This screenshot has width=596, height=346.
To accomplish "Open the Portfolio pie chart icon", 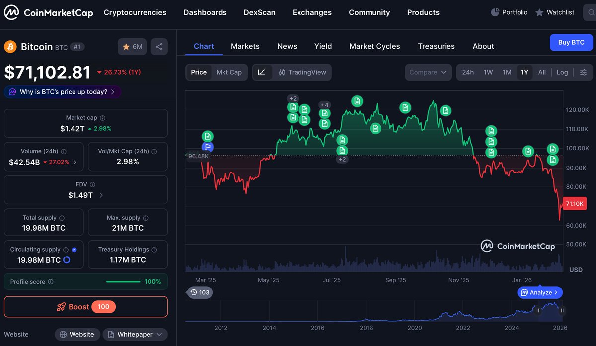I will (495, 12).
